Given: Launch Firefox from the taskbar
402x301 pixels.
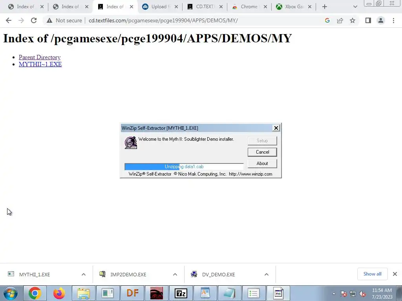Looking at the screenshot, I should pos(59,293).
